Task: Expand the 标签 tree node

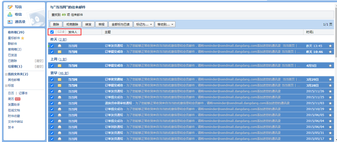Action: 6,86
